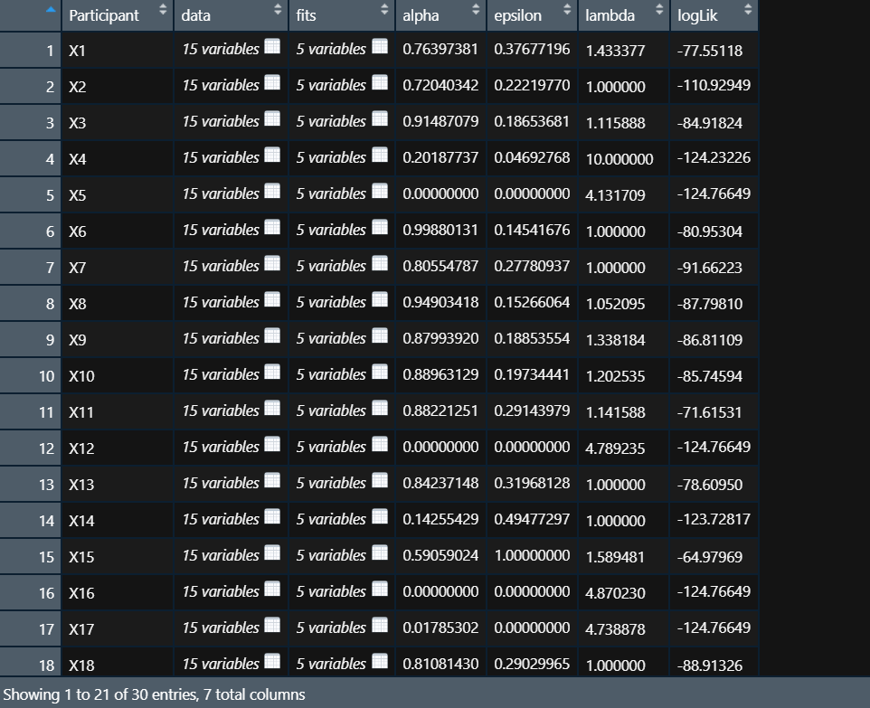Click the alpha column header label
This screenshot has width=870, height=708.
click(421, 15)
